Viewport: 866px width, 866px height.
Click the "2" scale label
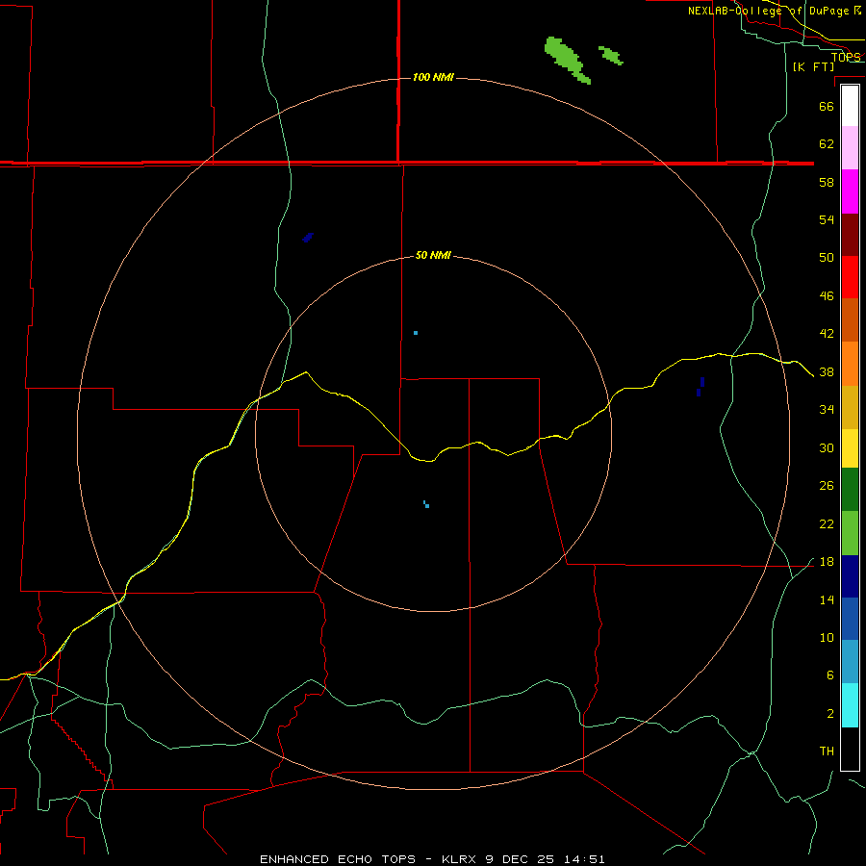pyautogui.click(x=830, y=714)
